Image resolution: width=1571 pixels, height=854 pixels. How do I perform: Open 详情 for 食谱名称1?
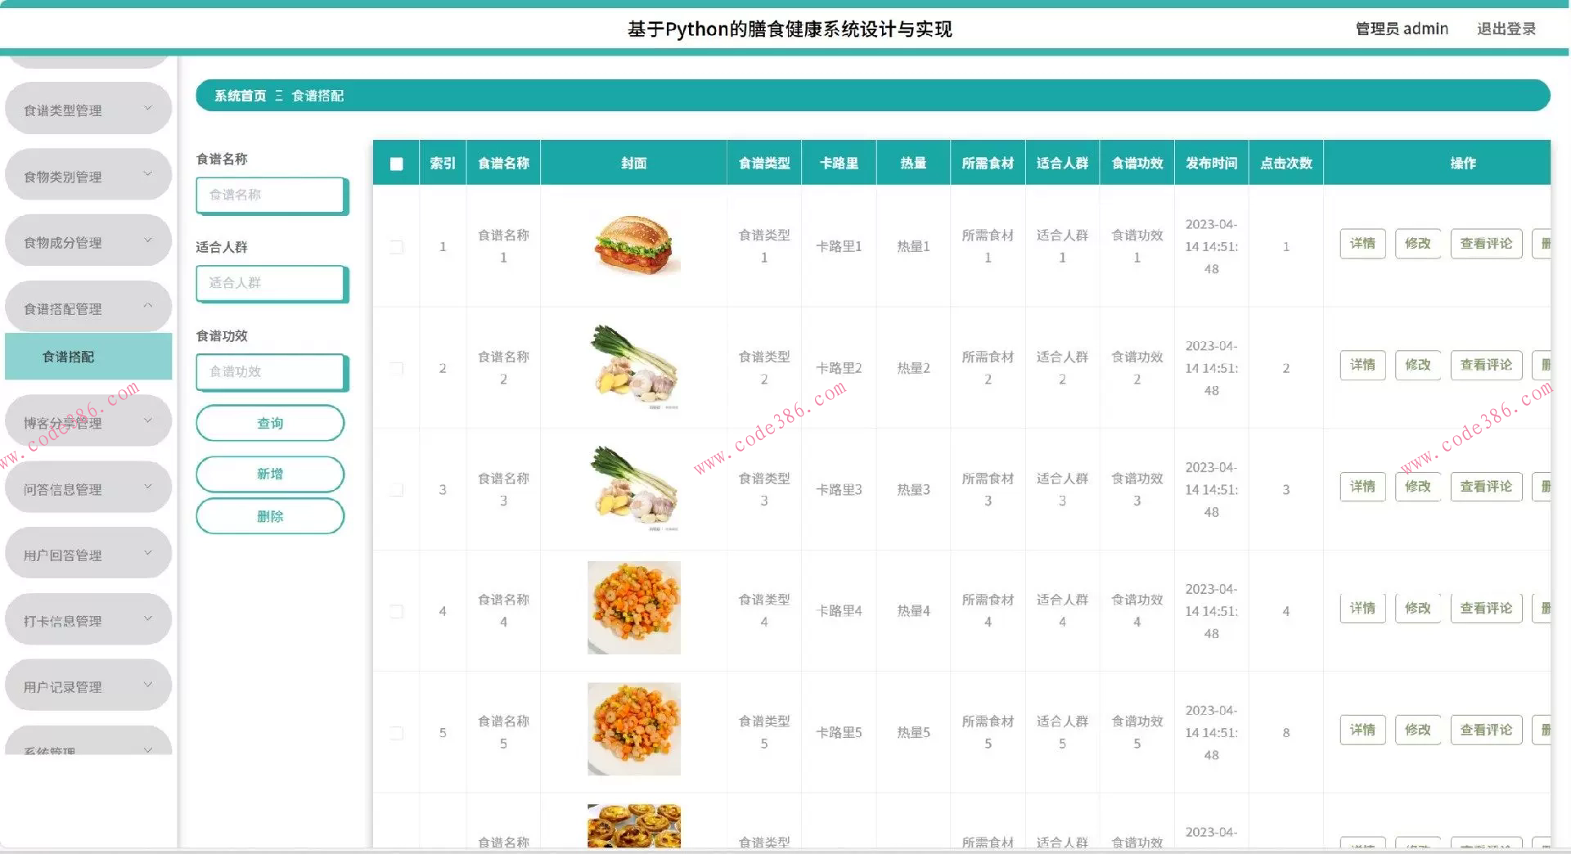tap(1362, 243)
